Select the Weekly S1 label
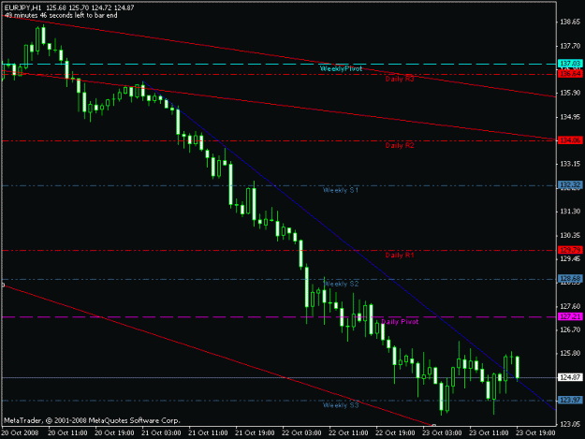585x439 pixels. tap(341, 190)
